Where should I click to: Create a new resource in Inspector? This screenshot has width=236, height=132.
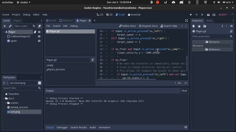(x=194, y=26)
